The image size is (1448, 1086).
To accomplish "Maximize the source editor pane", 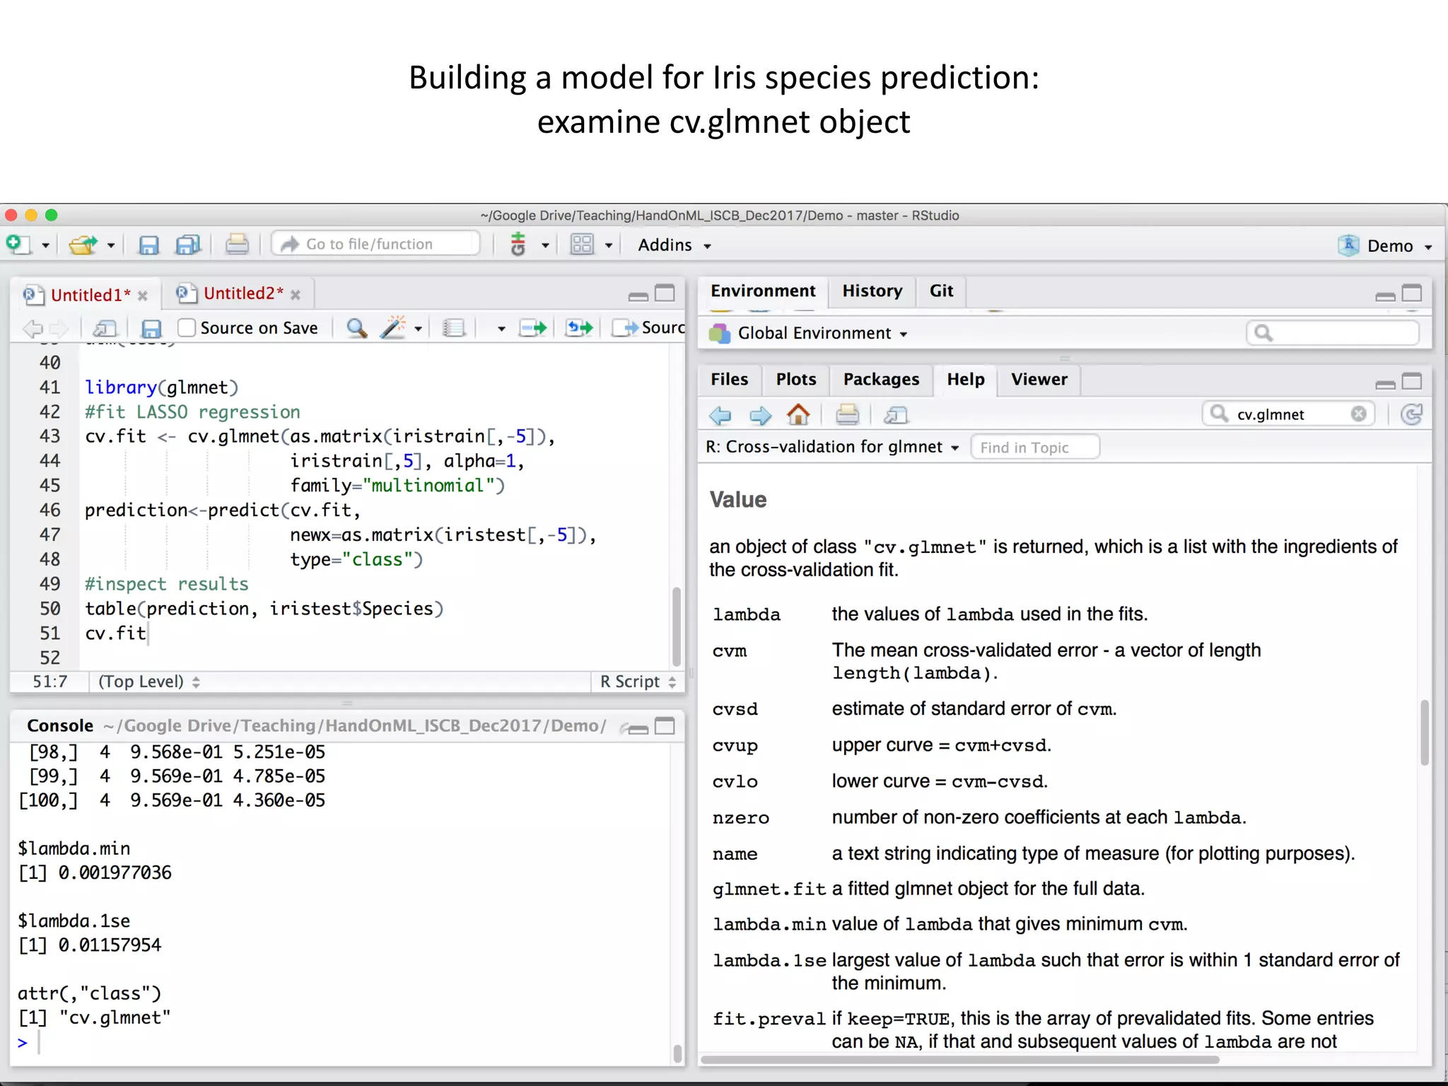I will (x=665, y=293).
